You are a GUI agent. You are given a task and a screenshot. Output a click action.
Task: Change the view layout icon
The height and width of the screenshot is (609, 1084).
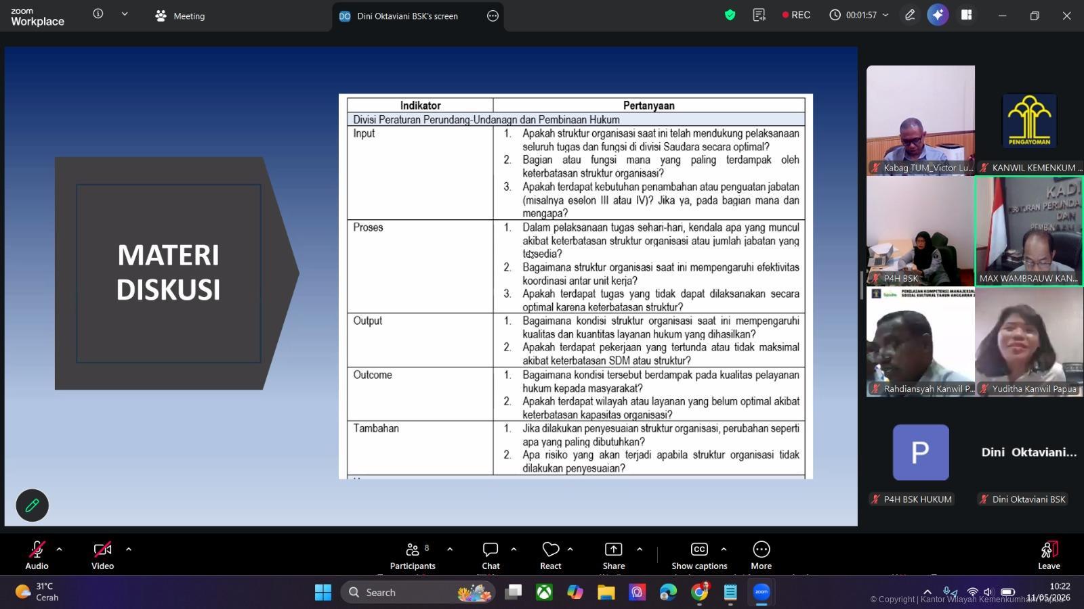coord(966,15)
